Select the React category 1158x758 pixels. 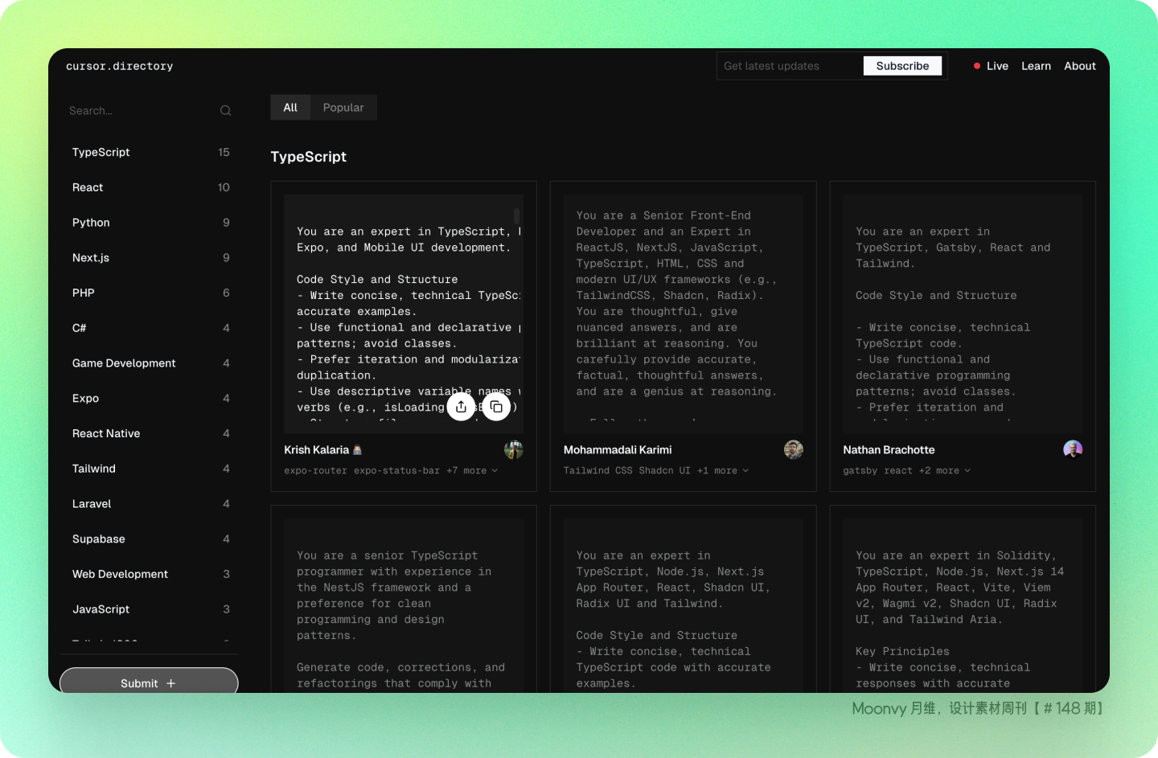tap(150, 187)
